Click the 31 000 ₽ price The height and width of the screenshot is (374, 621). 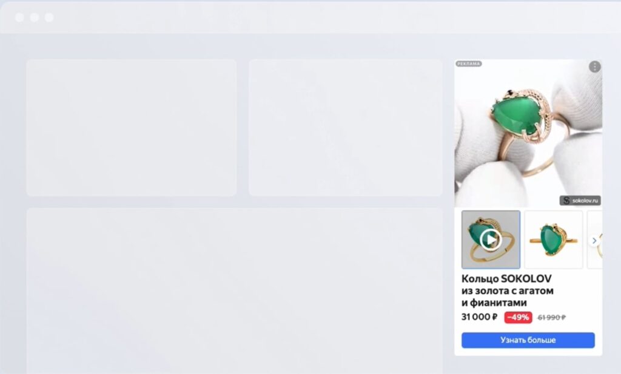point(479,317)
